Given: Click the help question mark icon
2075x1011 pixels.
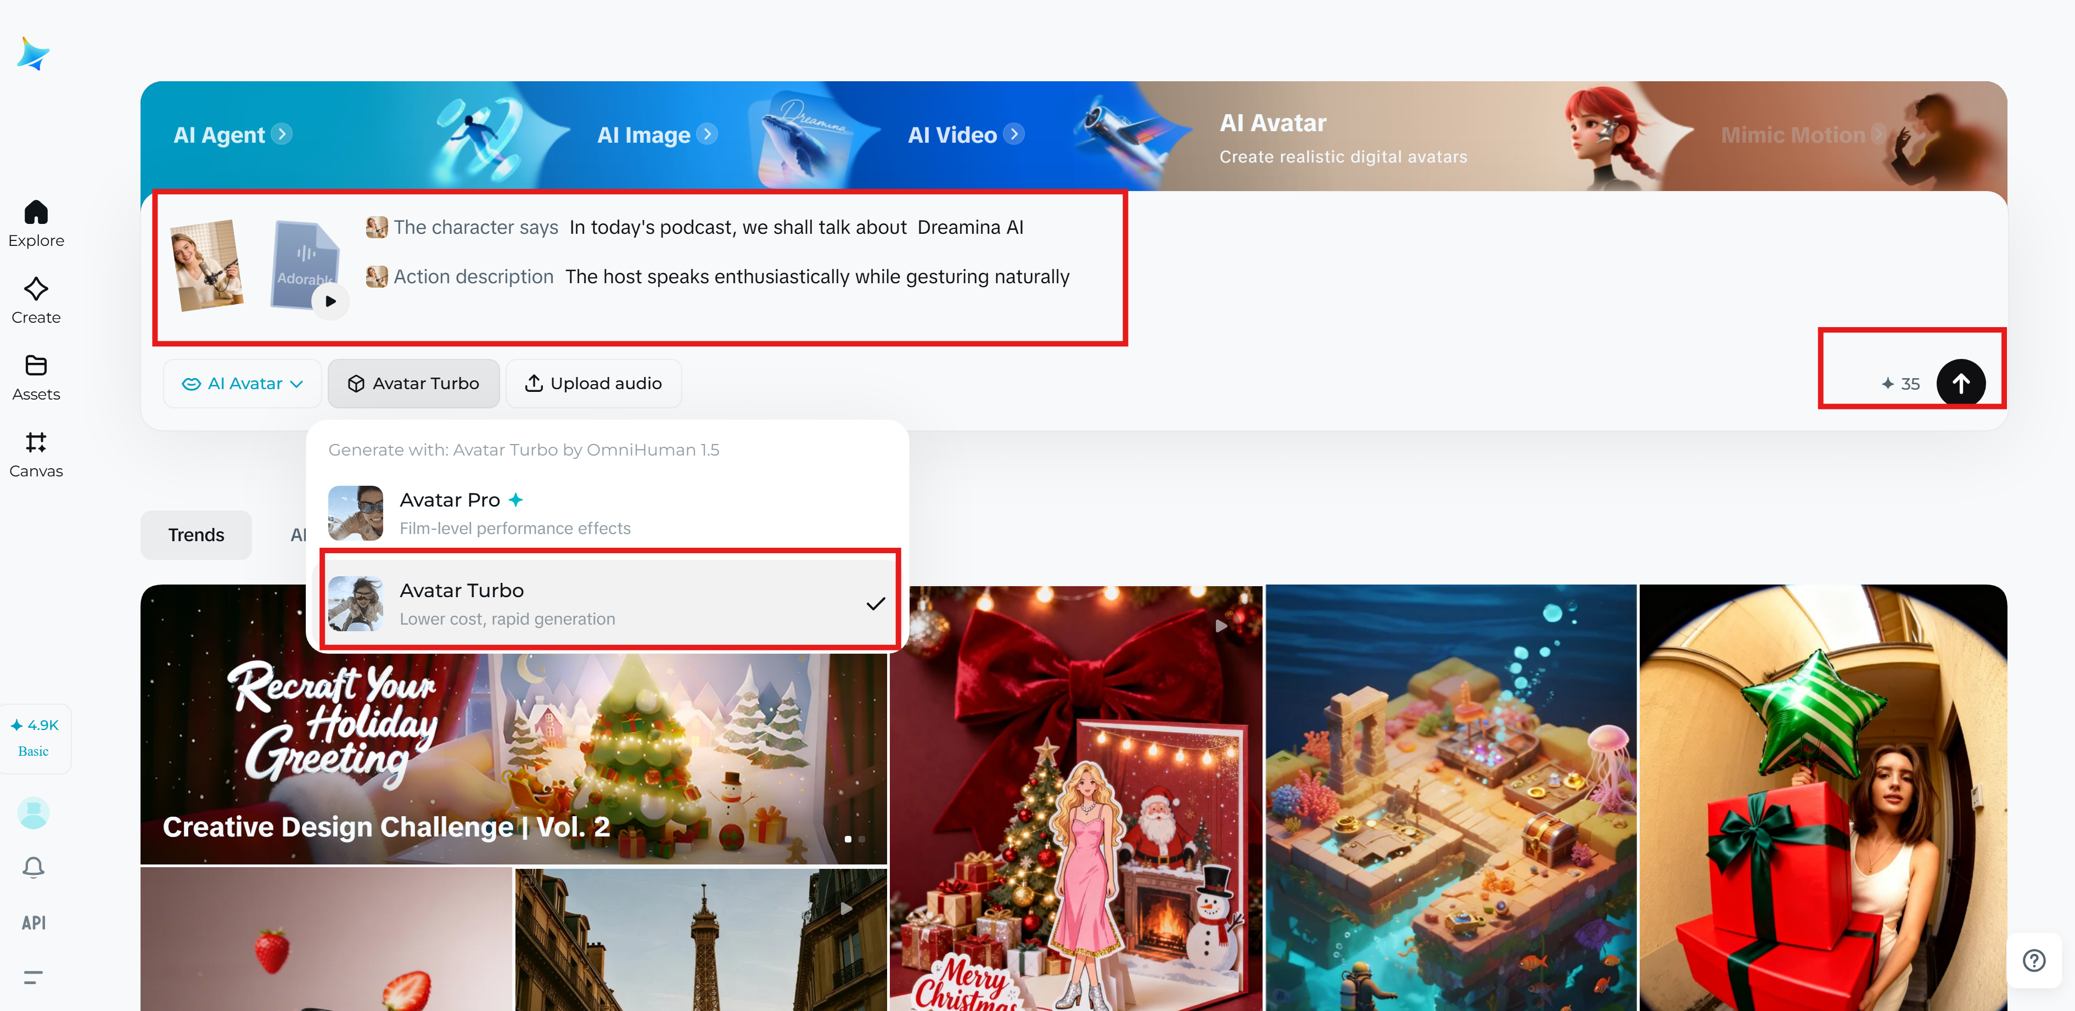Looking at the screenshot, I should (x=2033, y=961).
